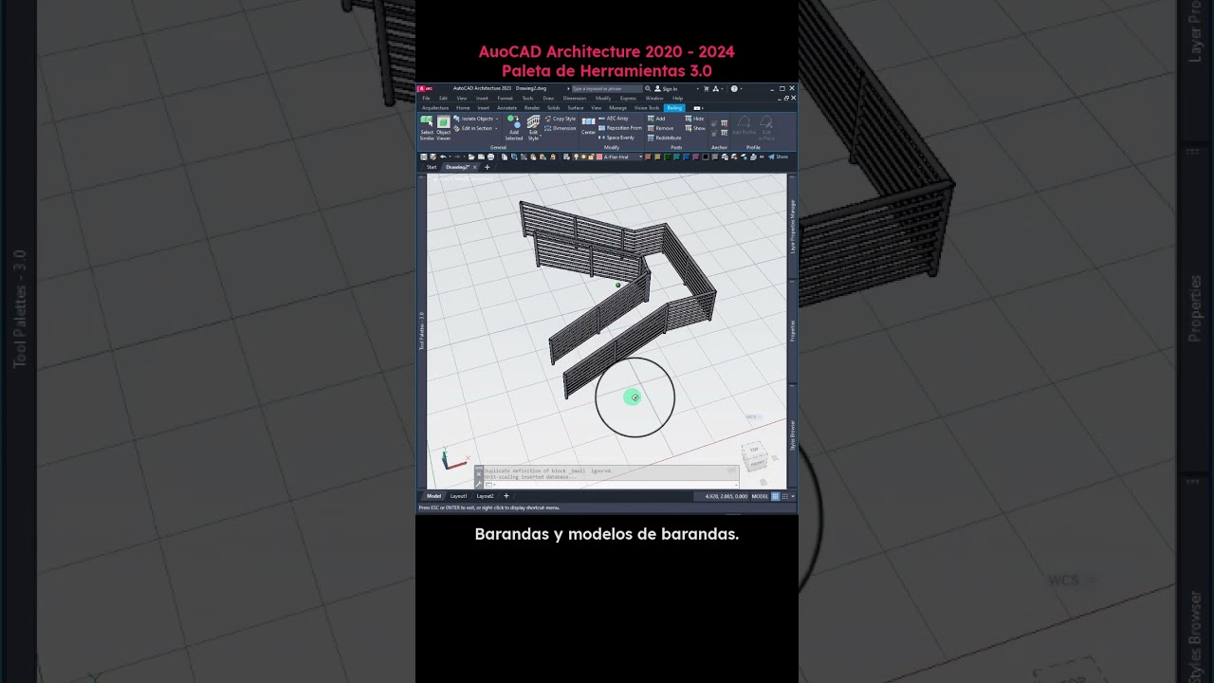
Task: Click the search keyword input field
Action: (606, 89)
